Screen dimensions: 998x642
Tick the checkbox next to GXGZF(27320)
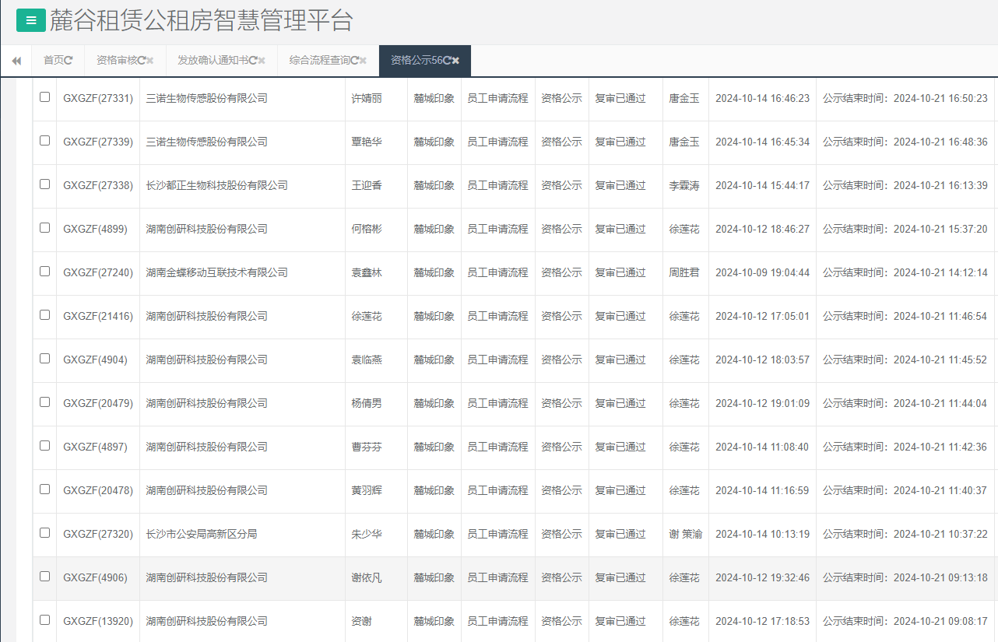(x=44, y=533)
